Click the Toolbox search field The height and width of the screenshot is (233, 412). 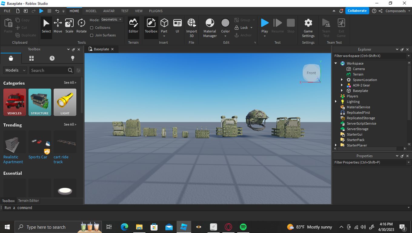click(48, 70)
